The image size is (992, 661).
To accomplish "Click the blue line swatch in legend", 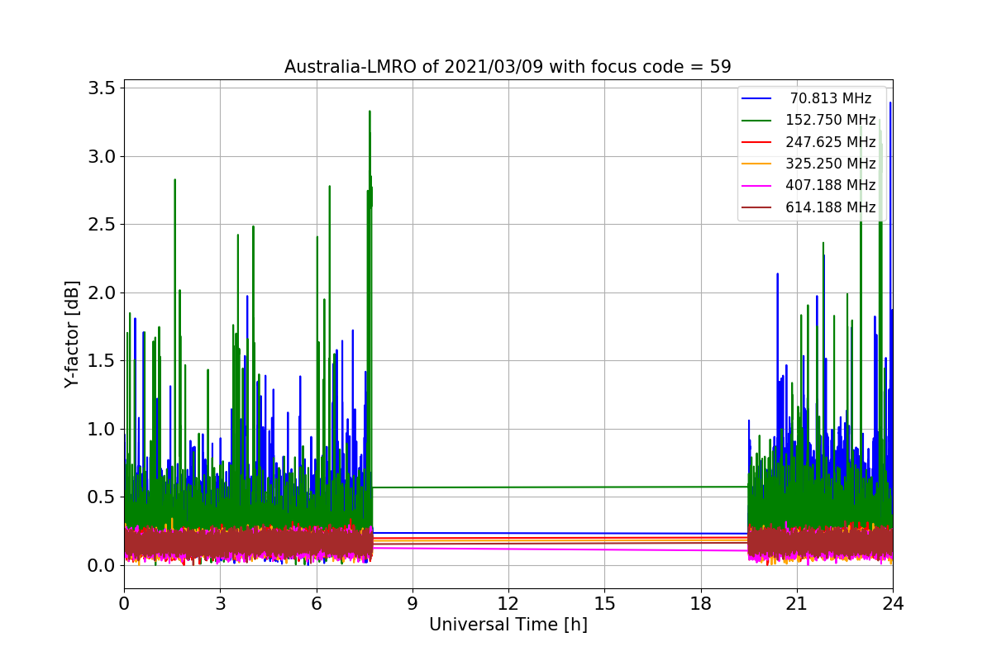I will 756,99.
